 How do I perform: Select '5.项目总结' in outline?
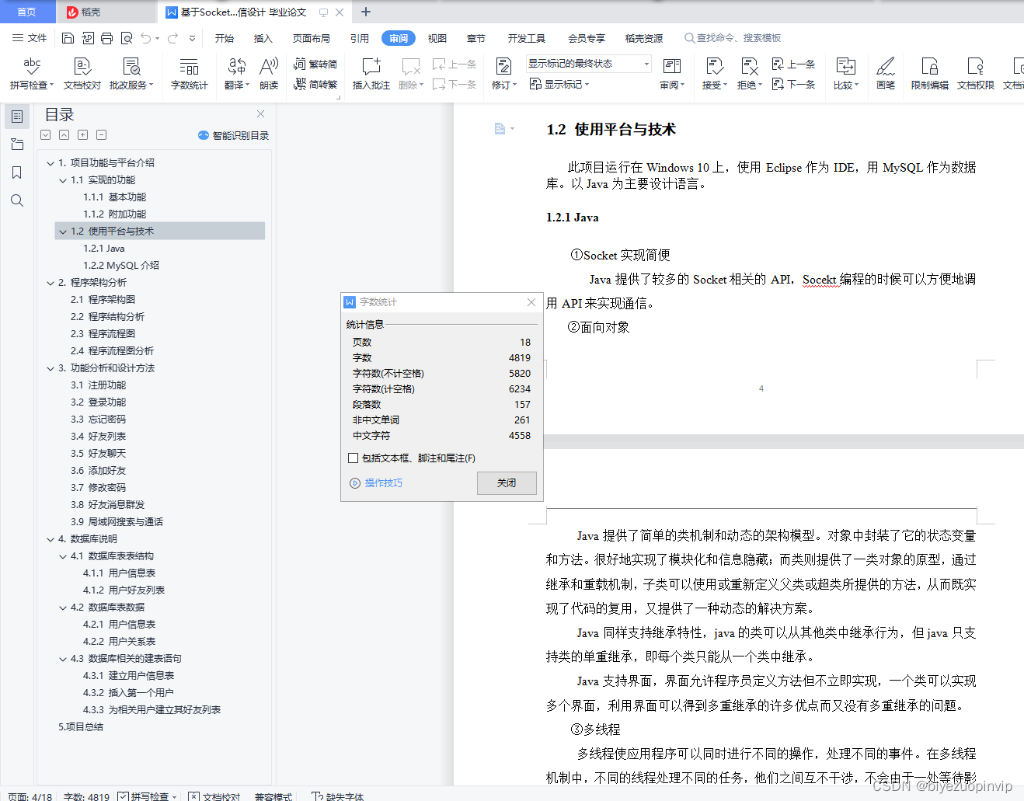coord(81,727)
